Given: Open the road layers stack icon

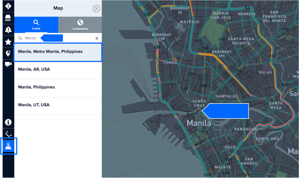Looking at the screenshot, I should (8, 18).
